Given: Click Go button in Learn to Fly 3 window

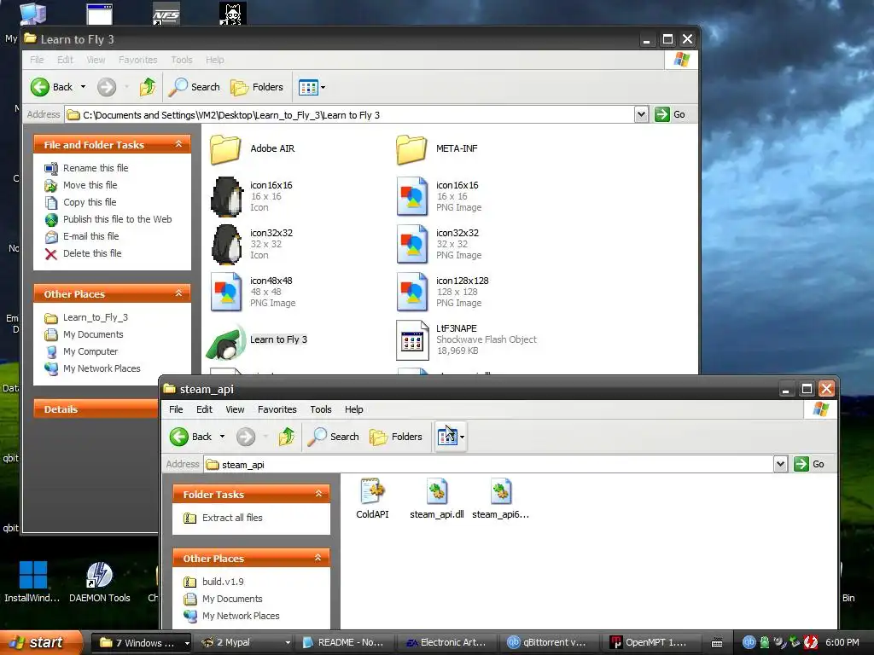Looking at the screenshot, I should 671,114.
